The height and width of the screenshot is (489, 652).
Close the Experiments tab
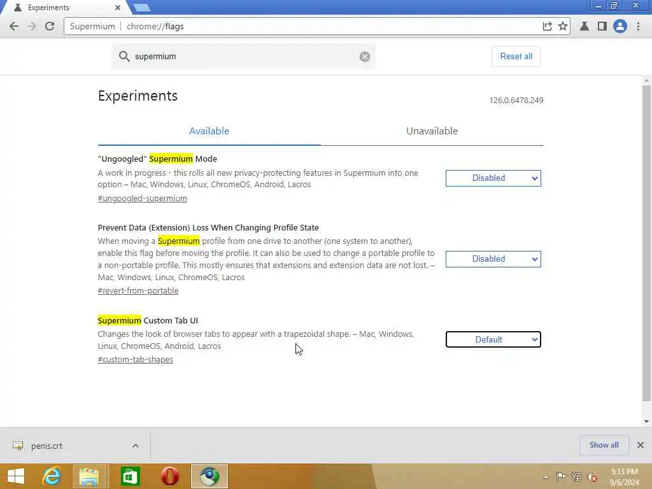pyautogui.click(x=118, y=8)
